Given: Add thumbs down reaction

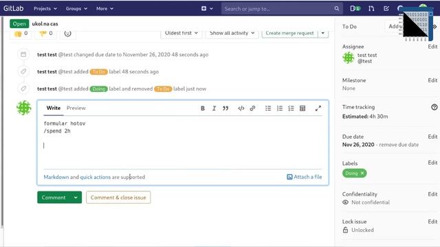Looking at the screenshot, I should click(45, 34).
